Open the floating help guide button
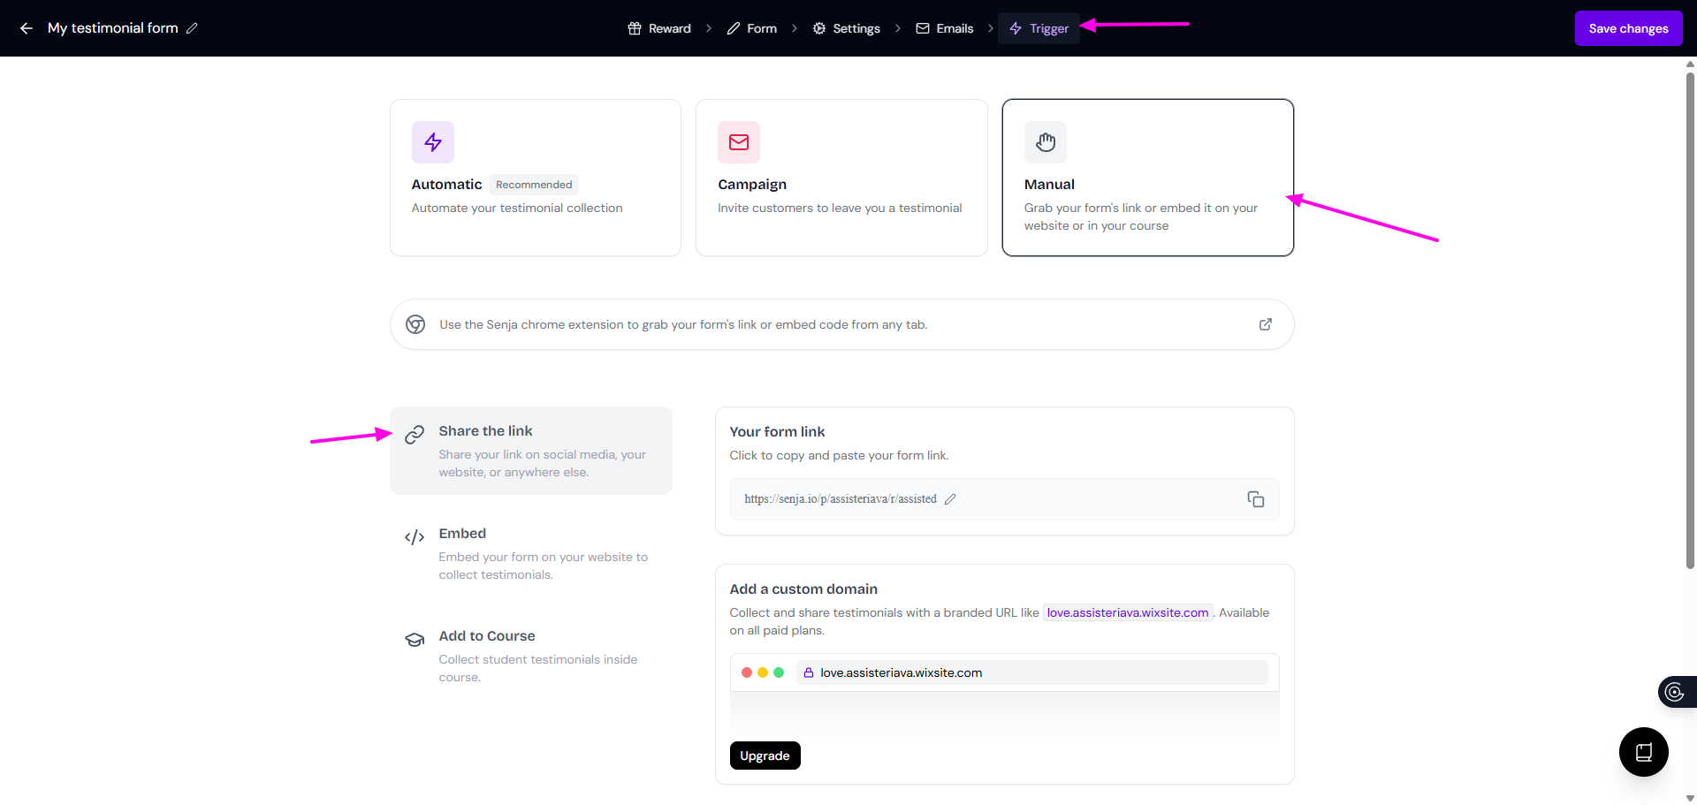The height and width of the screenshot is (805, 1697). pos(1643,752)
